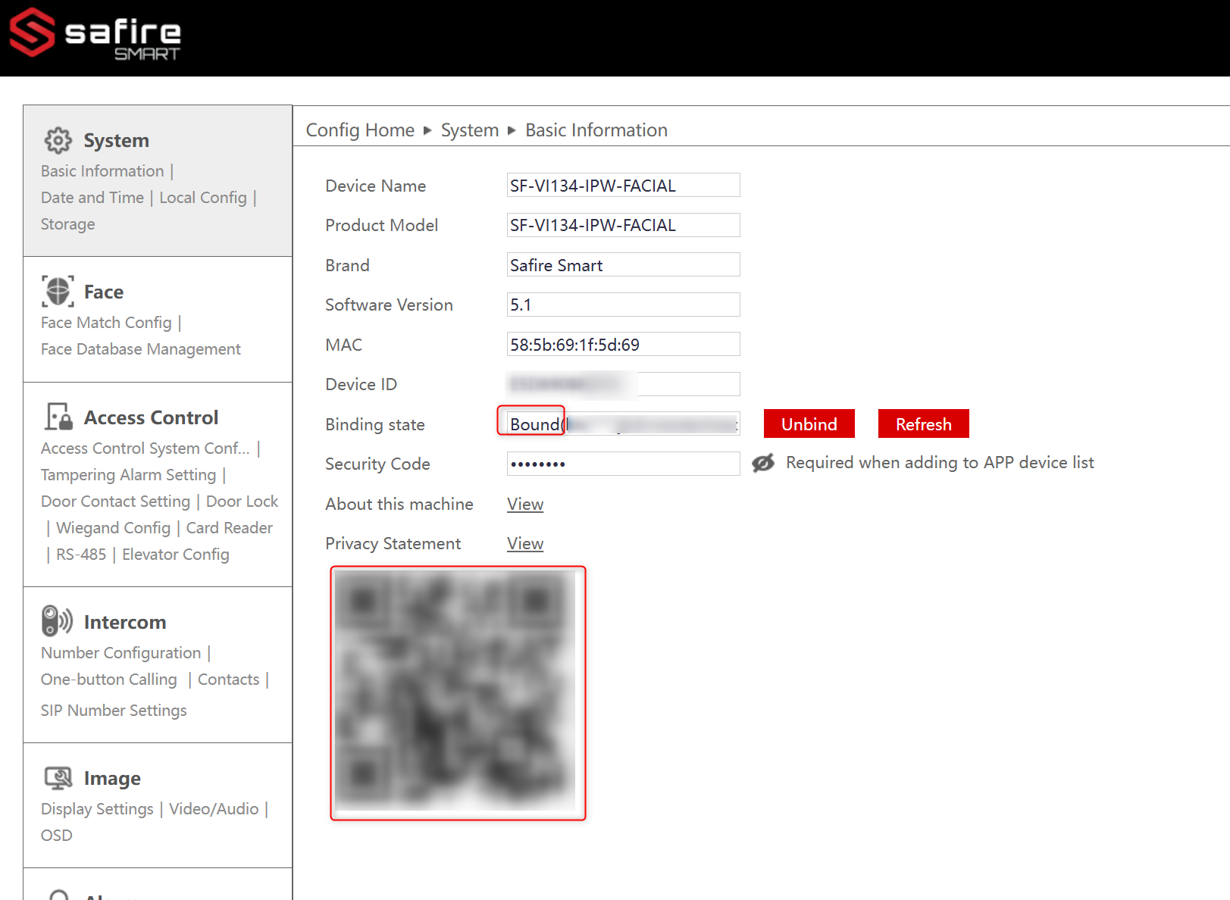The image size is (1230, 900).
Task: Click the Safire Smart logo
Action: coord(95,33)
